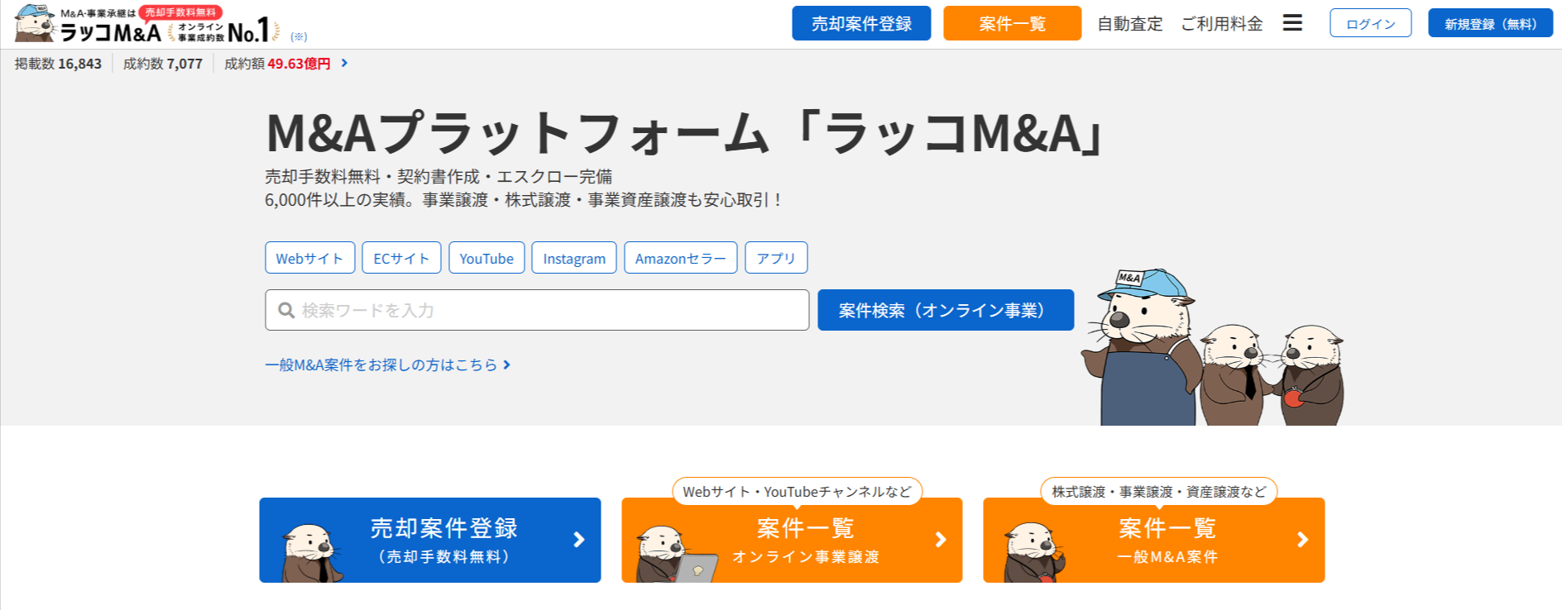The height and width of the screenshot is (610, 1562).
Task: Select the アプリ category tag
Action: click(x=776, y=258)
